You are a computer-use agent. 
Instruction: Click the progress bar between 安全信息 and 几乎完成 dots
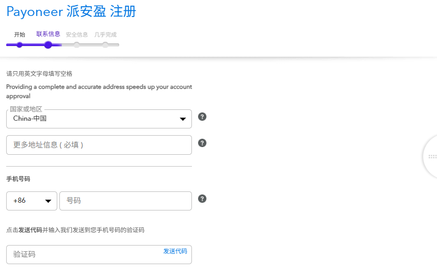(x=91, y=45)
